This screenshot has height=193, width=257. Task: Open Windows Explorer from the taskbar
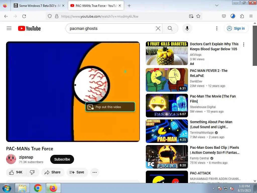point(22,188)
